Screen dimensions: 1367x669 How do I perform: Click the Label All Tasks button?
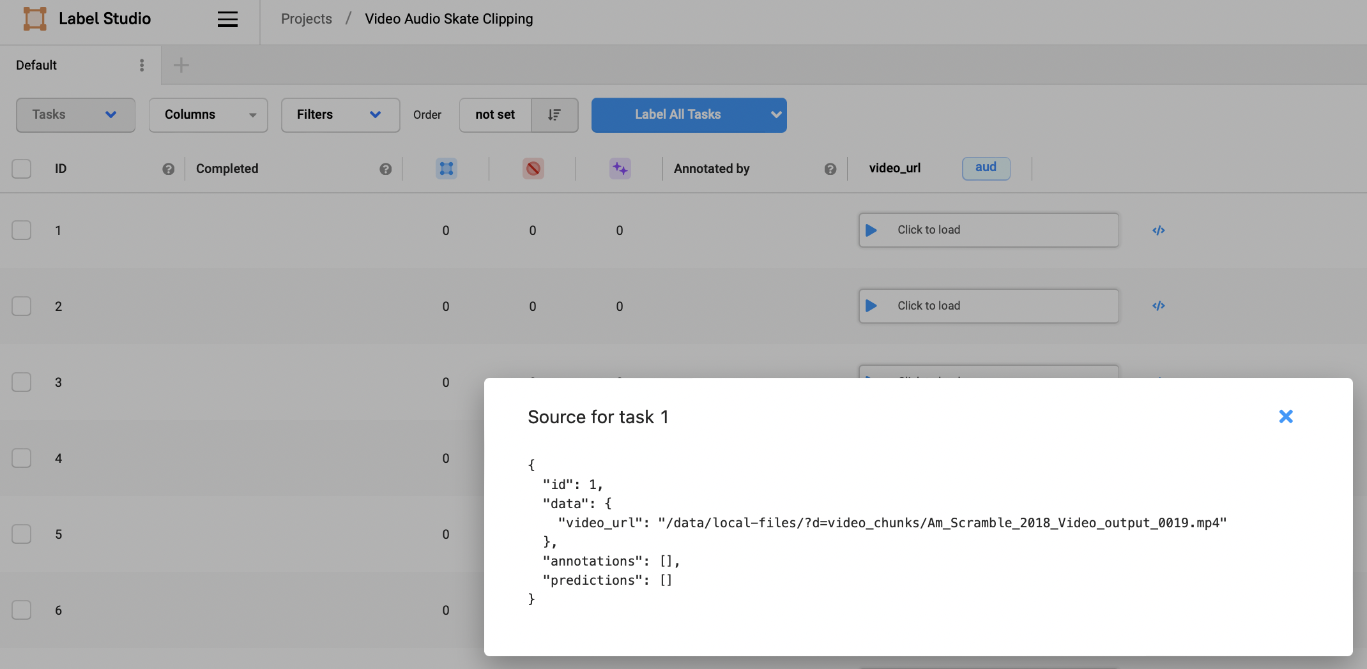678,115
